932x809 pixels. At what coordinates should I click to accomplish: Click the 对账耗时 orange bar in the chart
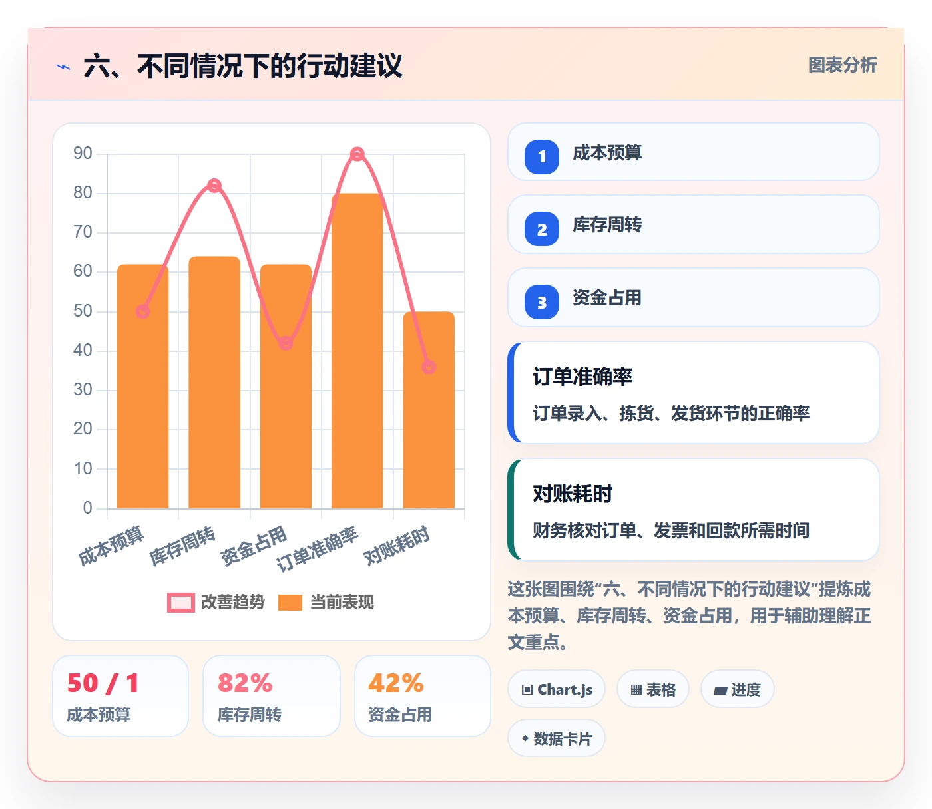(x=429, y=410)
